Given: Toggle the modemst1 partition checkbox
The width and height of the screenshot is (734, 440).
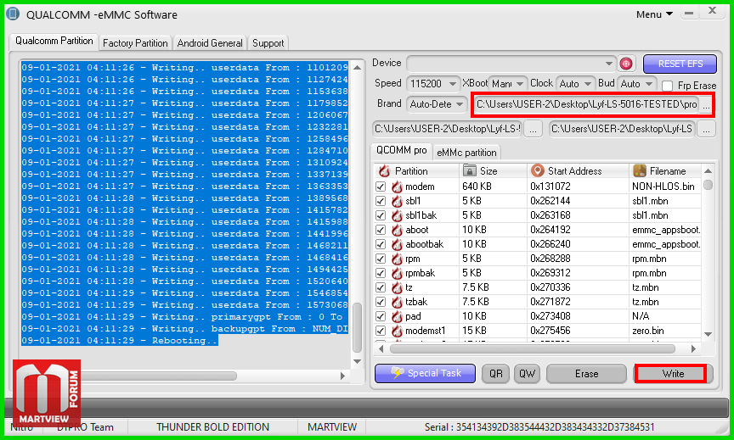Looking at the screenshot, I should (381, 331).
